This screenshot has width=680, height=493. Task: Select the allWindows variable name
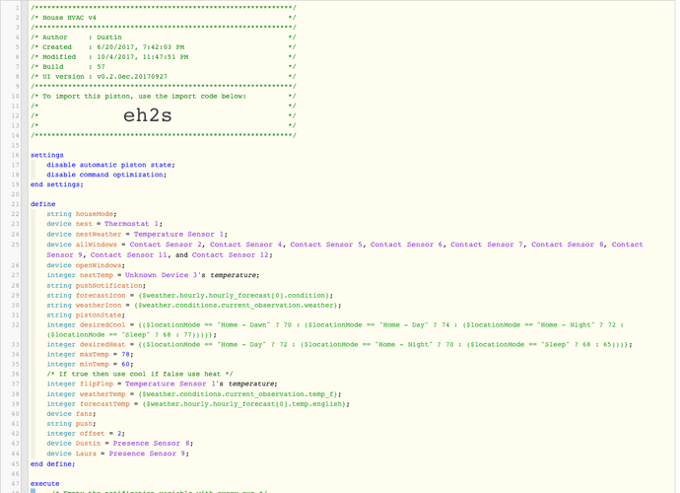[x=97, y=245]
